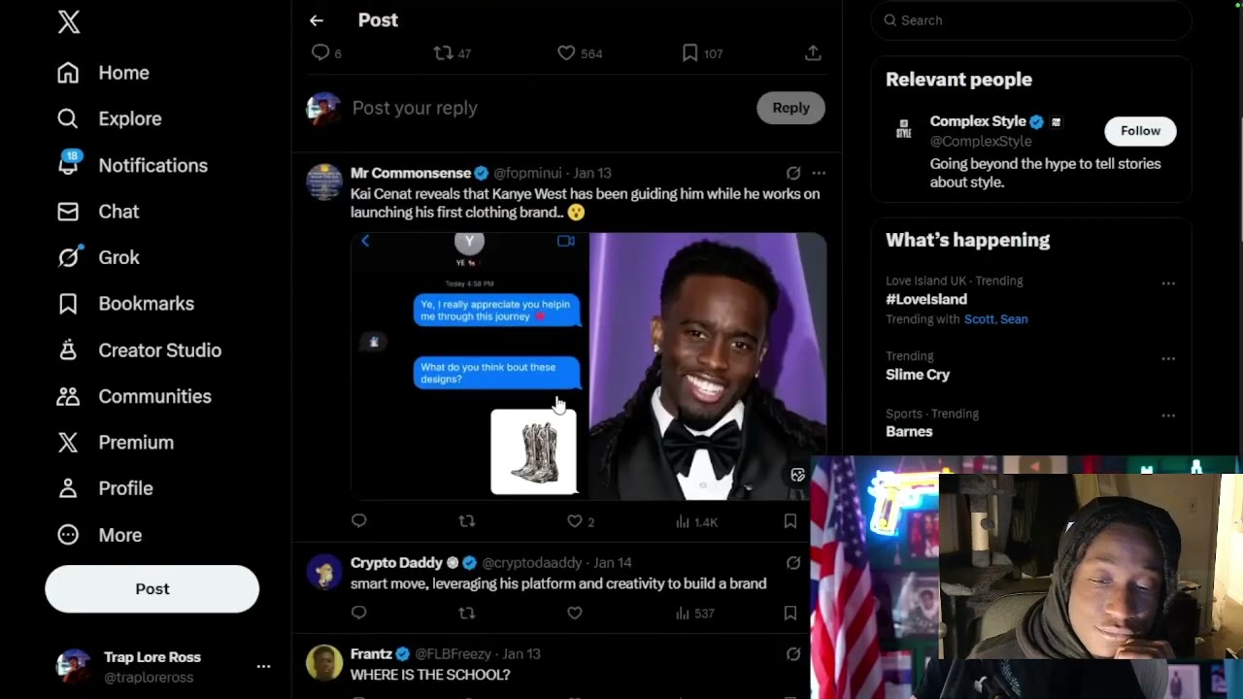Open the Barnes trending topic
Screen dimensions: 1243x699
coord(909,432)
